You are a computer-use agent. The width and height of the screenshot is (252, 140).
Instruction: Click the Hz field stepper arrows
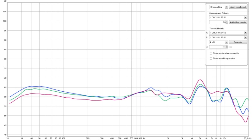pos(227,47)
